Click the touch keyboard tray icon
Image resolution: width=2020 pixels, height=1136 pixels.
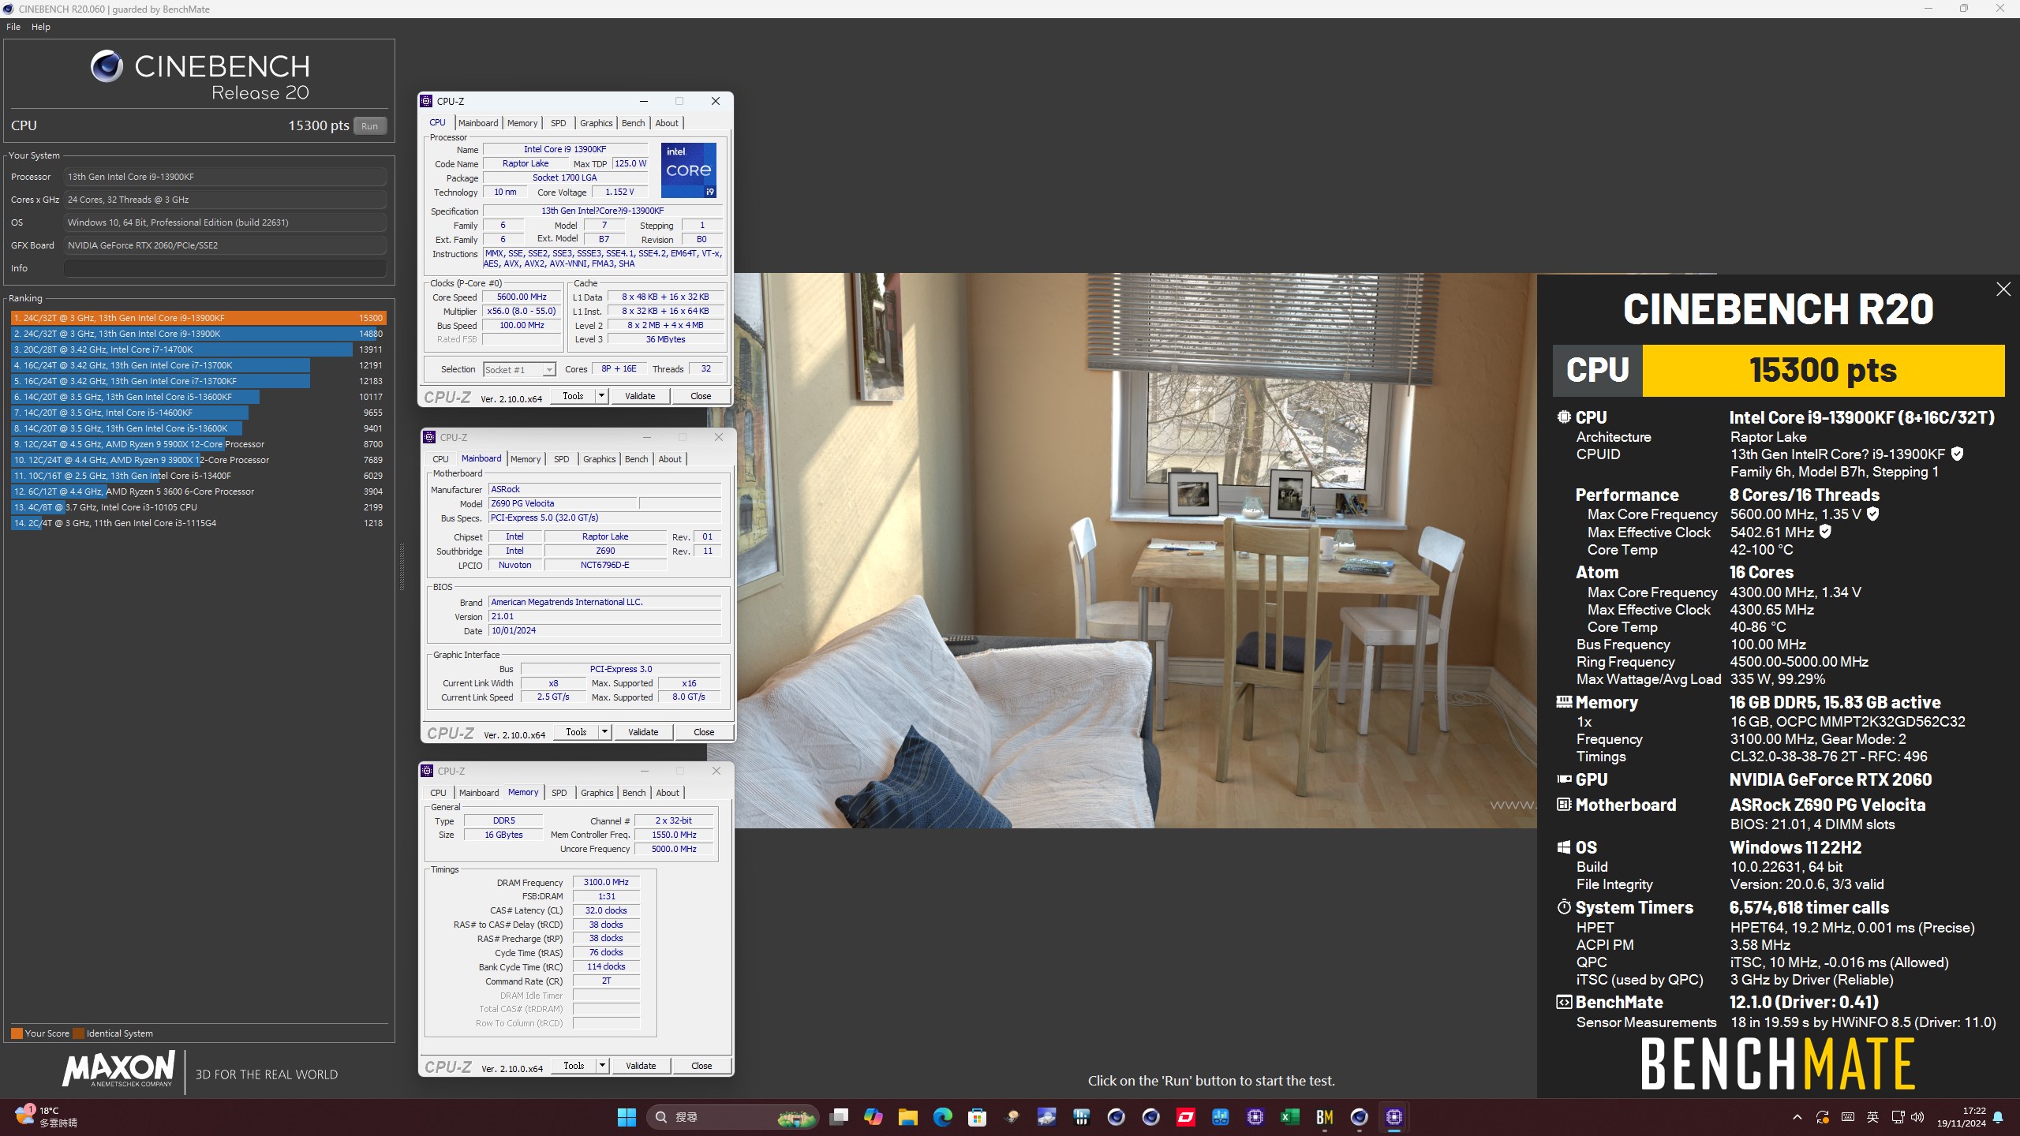[x=1848, y=1117]
